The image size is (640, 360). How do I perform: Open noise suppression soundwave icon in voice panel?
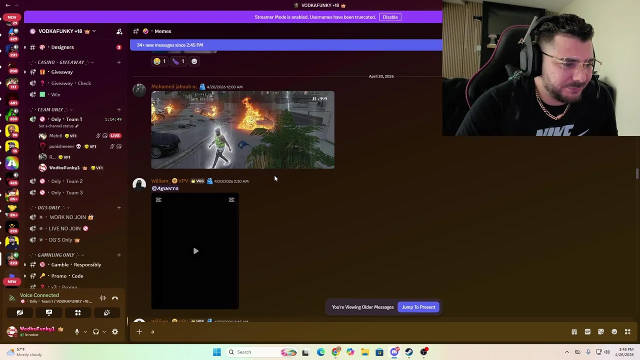[102, 298]
